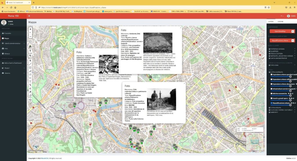This screenshot has width=297, height=161.
Task: Click the magnifier search icon on map toolbar
Action: pos(30,55)
